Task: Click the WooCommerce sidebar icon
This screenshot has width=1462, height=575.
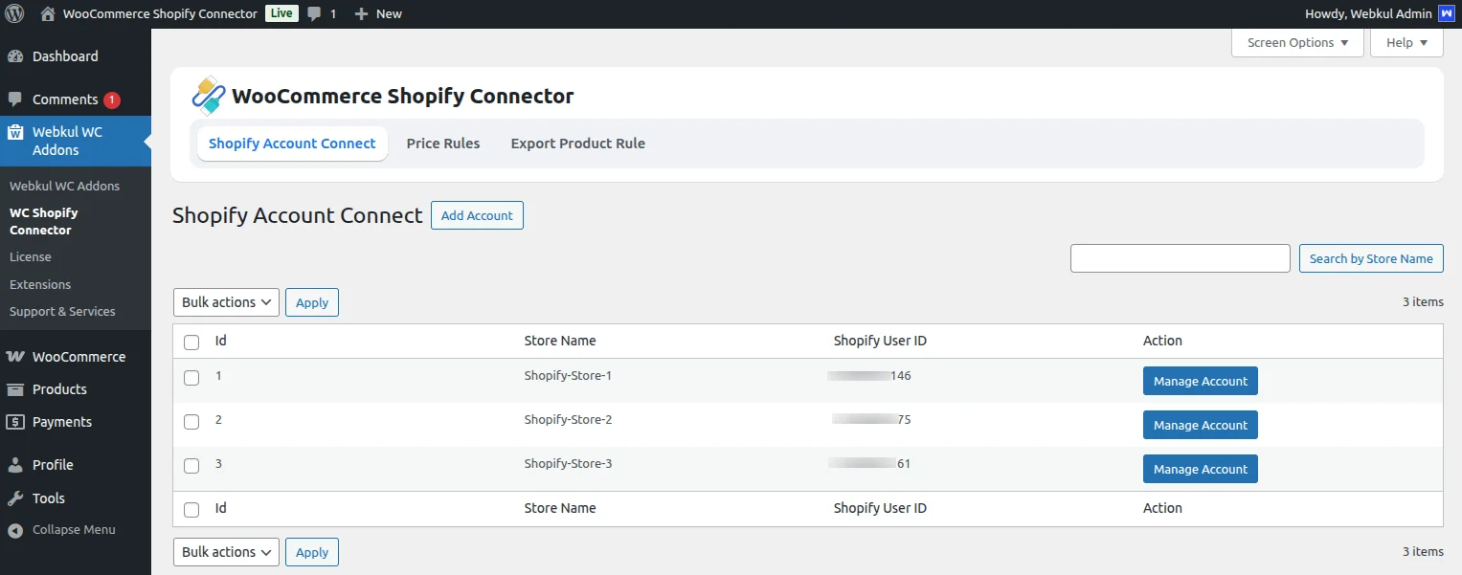Action: 15,357
